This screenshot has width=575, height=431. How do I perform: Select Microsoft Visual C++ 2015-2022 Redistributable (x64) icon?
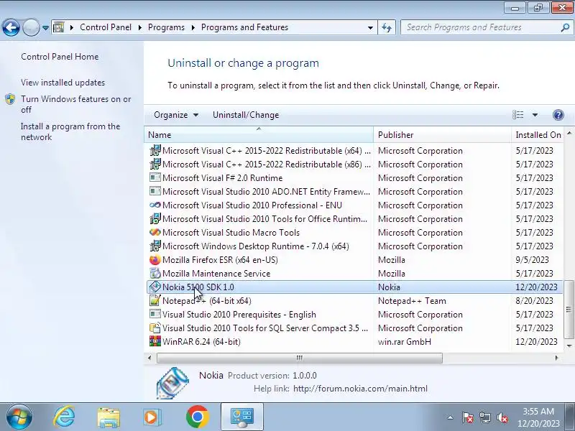(155, 151)
